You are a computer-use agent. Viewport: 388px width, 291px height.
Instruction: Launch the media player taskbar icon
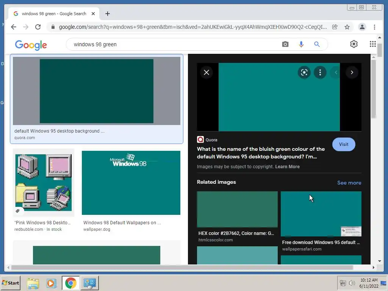click(52, 283)
